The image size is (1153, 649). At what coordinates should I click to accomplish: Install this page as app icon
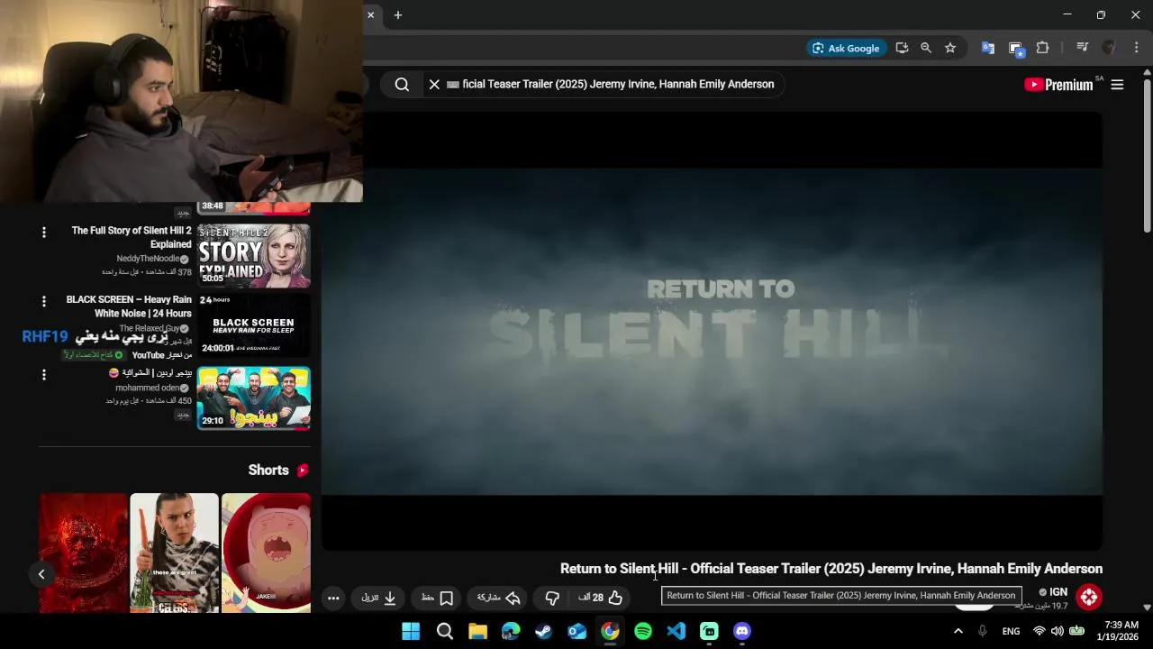[902, 48]
